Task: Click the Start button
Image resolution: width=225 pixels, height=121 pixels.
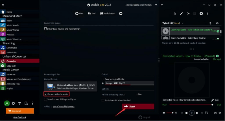Action: [x=138, y=107]
